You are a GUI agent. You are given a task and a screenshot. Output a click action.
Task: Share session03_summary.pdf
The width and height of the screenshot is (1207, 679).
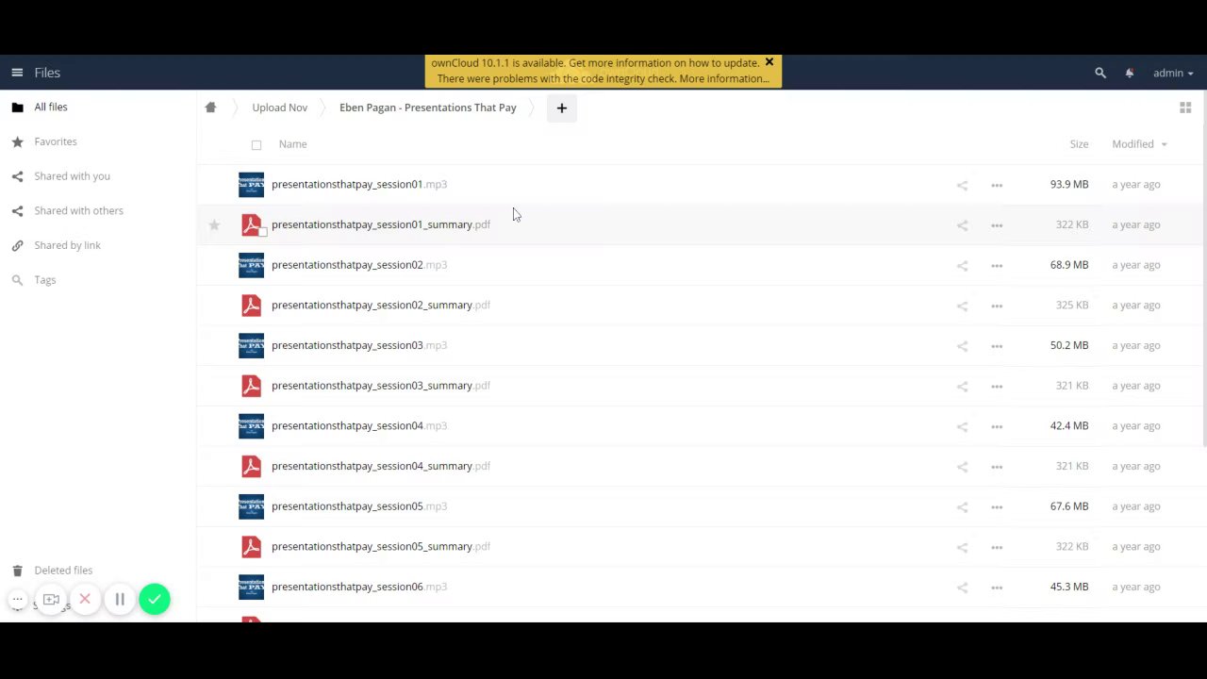click(962, 386)
